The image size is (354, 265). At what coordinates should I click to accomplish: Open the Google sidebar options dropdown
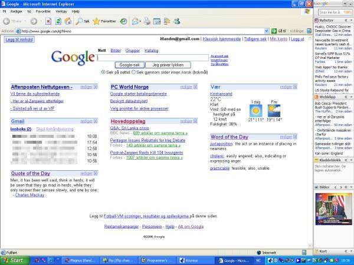point(345,4)
